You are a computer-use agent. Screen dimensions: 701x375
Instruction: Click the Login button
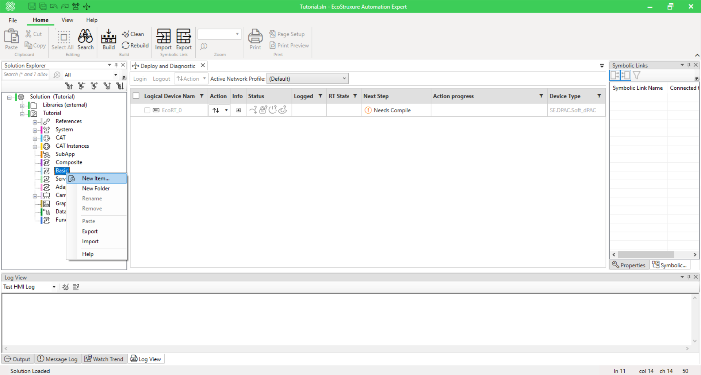point(140,79)
